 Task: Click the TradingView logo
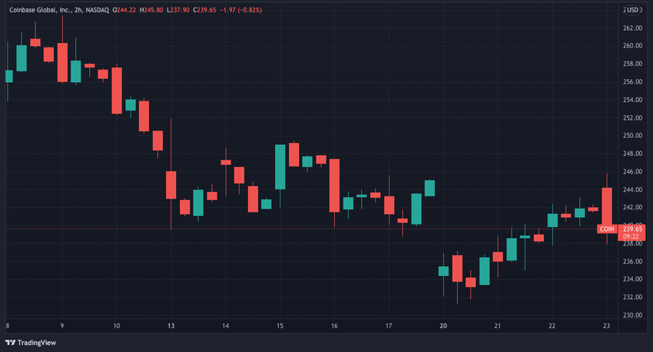pos(31,343)
